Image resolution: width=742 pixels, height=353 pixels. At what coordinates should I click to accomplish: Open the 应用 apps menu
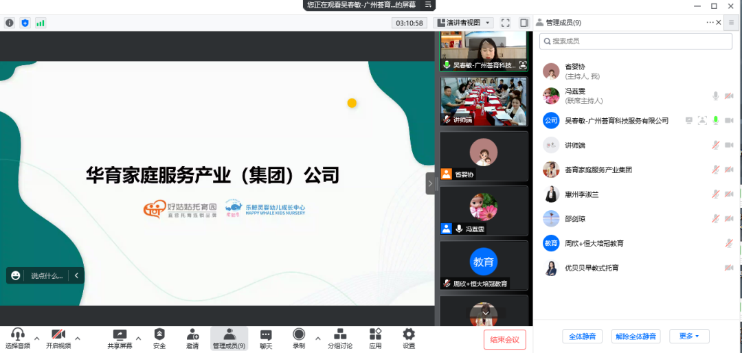tap(375, 339)
